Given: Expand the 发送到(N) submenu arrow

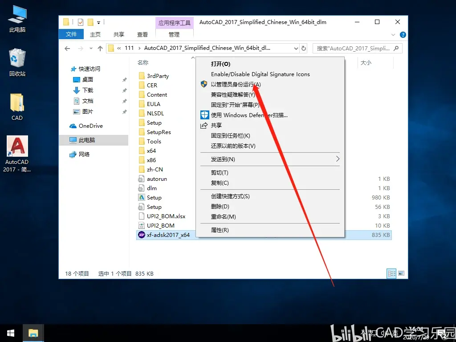Looking at the screenshot, I should [x=338, y=159].
